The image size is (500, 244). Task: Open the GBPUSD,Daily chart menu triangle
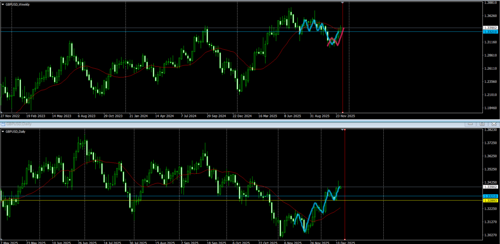point(2,132)
